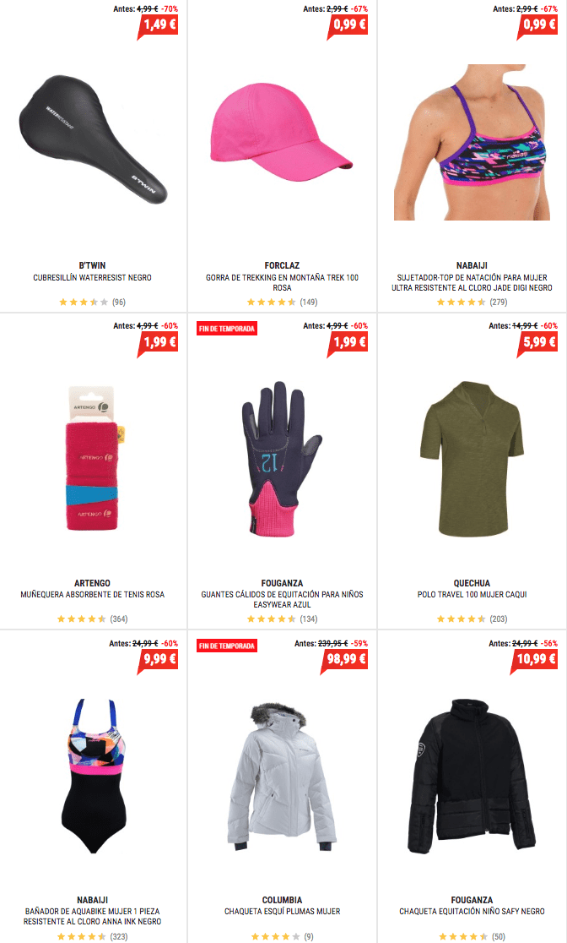
Task: View the Nabaiji swim top product image
Action: (472, 143)
